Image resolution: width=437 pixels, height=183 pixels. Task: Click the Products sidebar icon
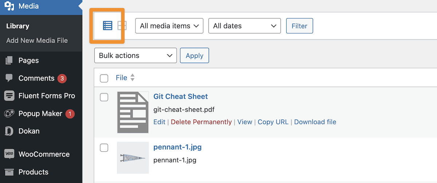[9, 172]
